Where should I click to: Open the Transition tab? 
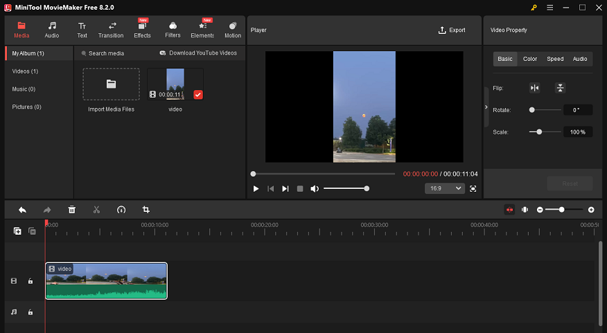[x=111, y=30]
